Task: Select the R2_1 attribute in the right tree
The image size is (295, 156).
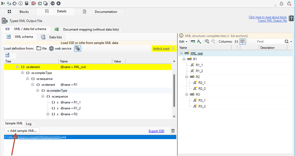Action: [202, 83]
